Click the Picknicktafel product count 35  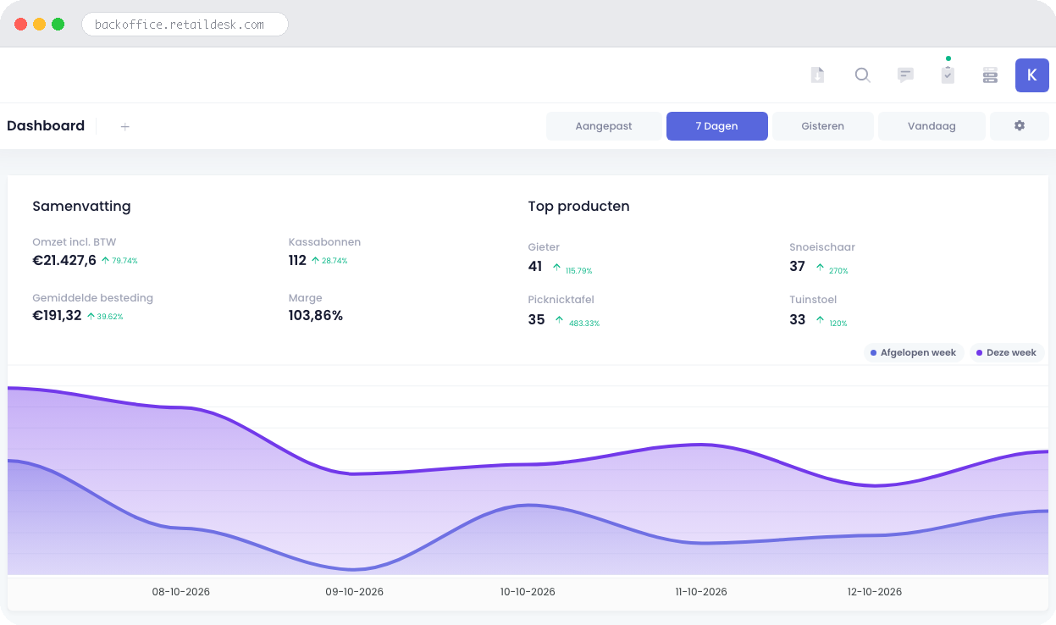536,320
